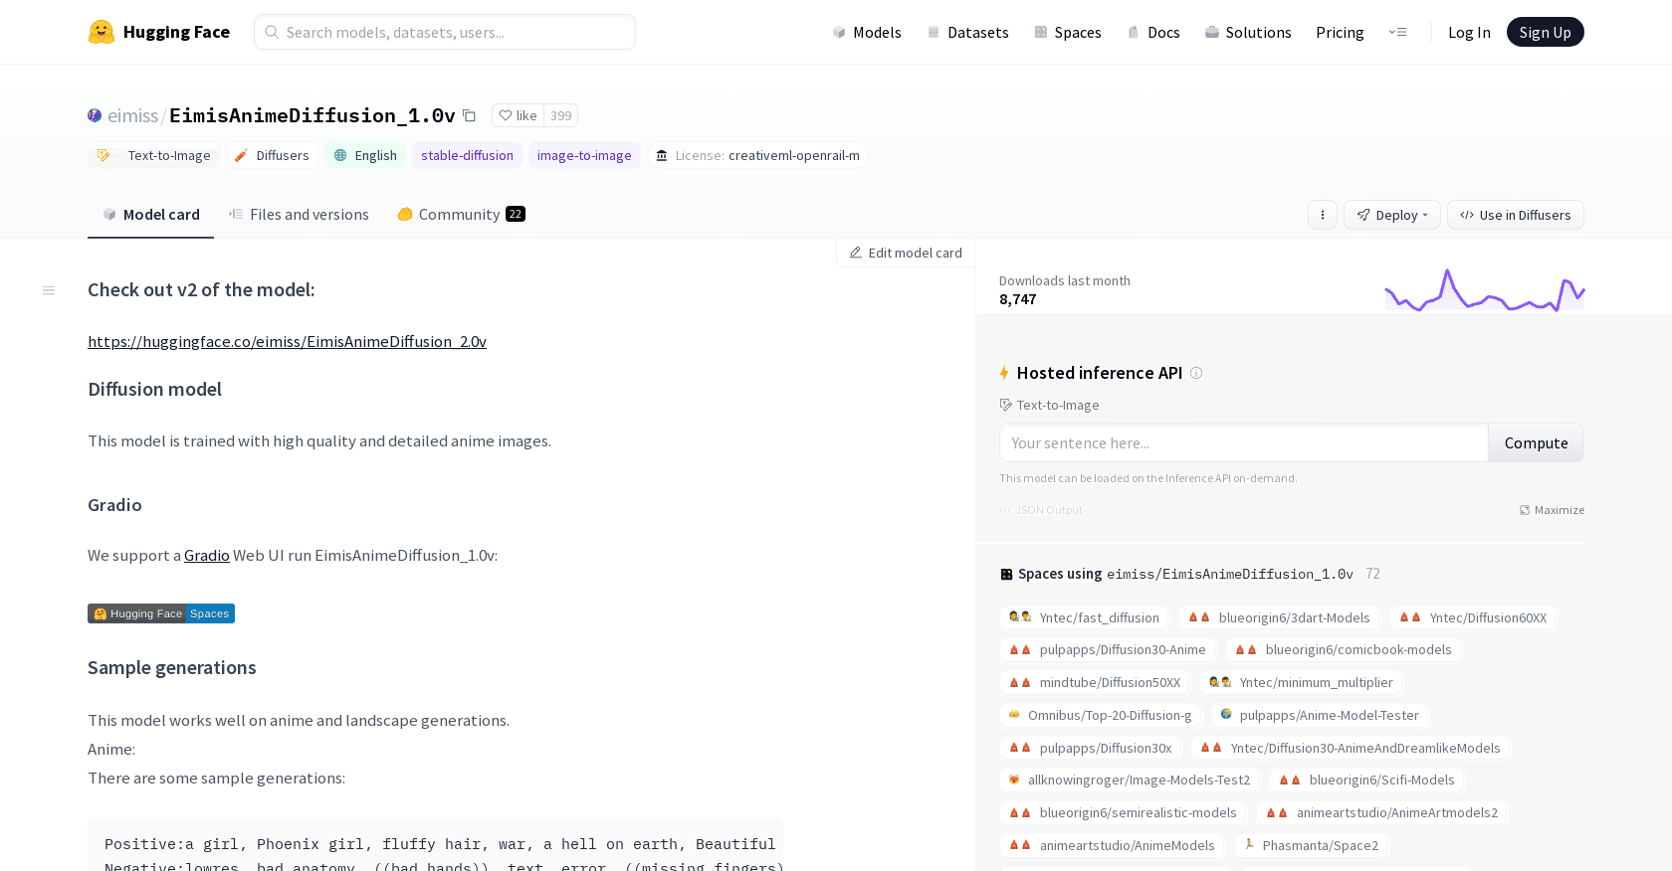1672x871 pixels.
Task: Click the Sign Up button
Action: [x=1545, y=32]
